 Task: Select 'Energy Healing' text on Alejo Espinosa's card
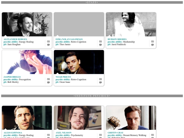[26, 135]
